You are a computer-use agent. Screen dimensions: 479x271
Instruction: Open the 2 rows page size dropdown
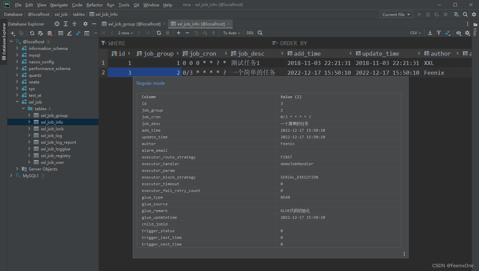tap(125, 33)
